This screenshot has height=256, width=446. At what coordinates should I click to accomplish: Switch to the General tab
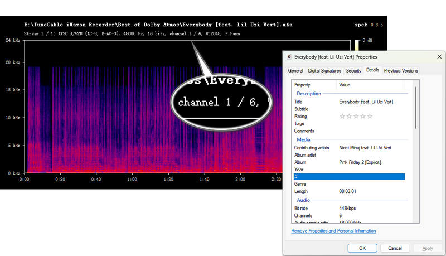point(295,70)
